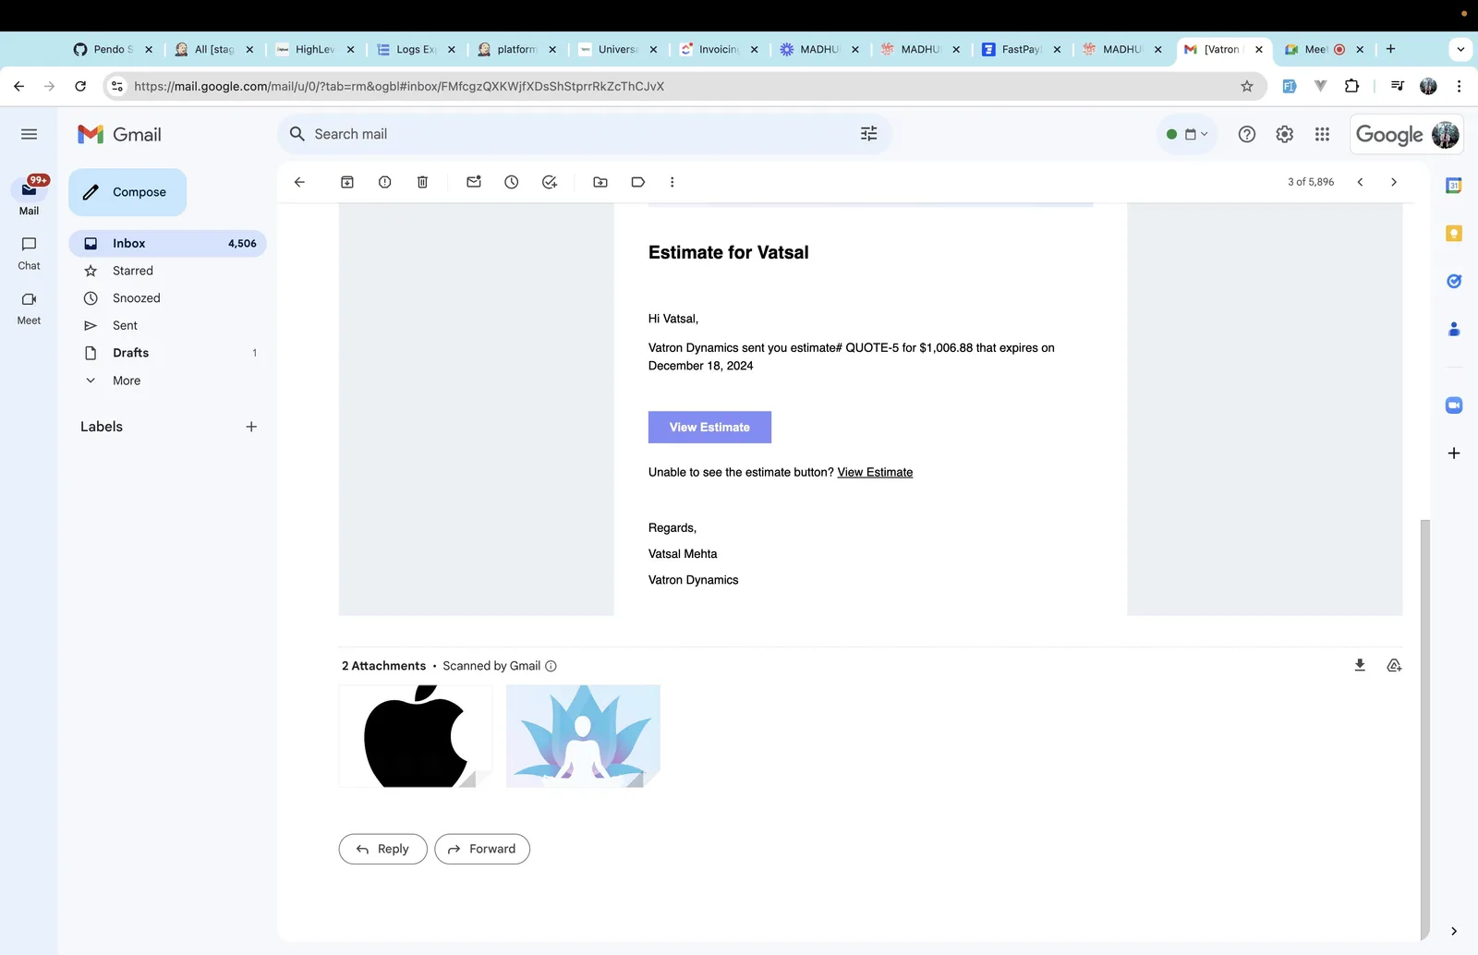Open Gmail support help icon
Screen dimensions: 1478x955
1247,135
